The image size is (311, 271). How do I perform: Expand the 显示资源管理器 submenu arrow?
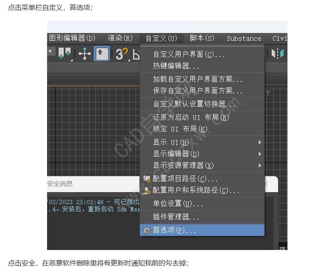tap(260, 165)
